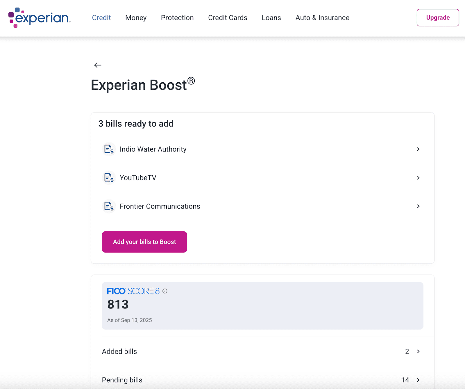Open Auto & Insurance navigation item
The height and width of the screenshot is (389, 465).
coord(322,18)
